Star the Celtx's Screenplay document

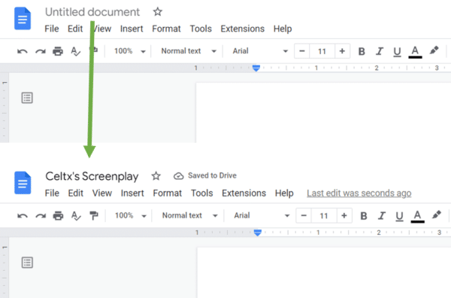[156, 176]
